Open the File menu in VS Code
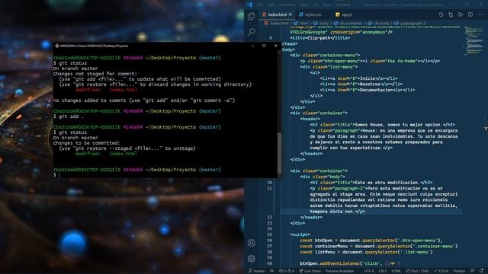This screenshot has width=488, height=274. coord(260,5)
